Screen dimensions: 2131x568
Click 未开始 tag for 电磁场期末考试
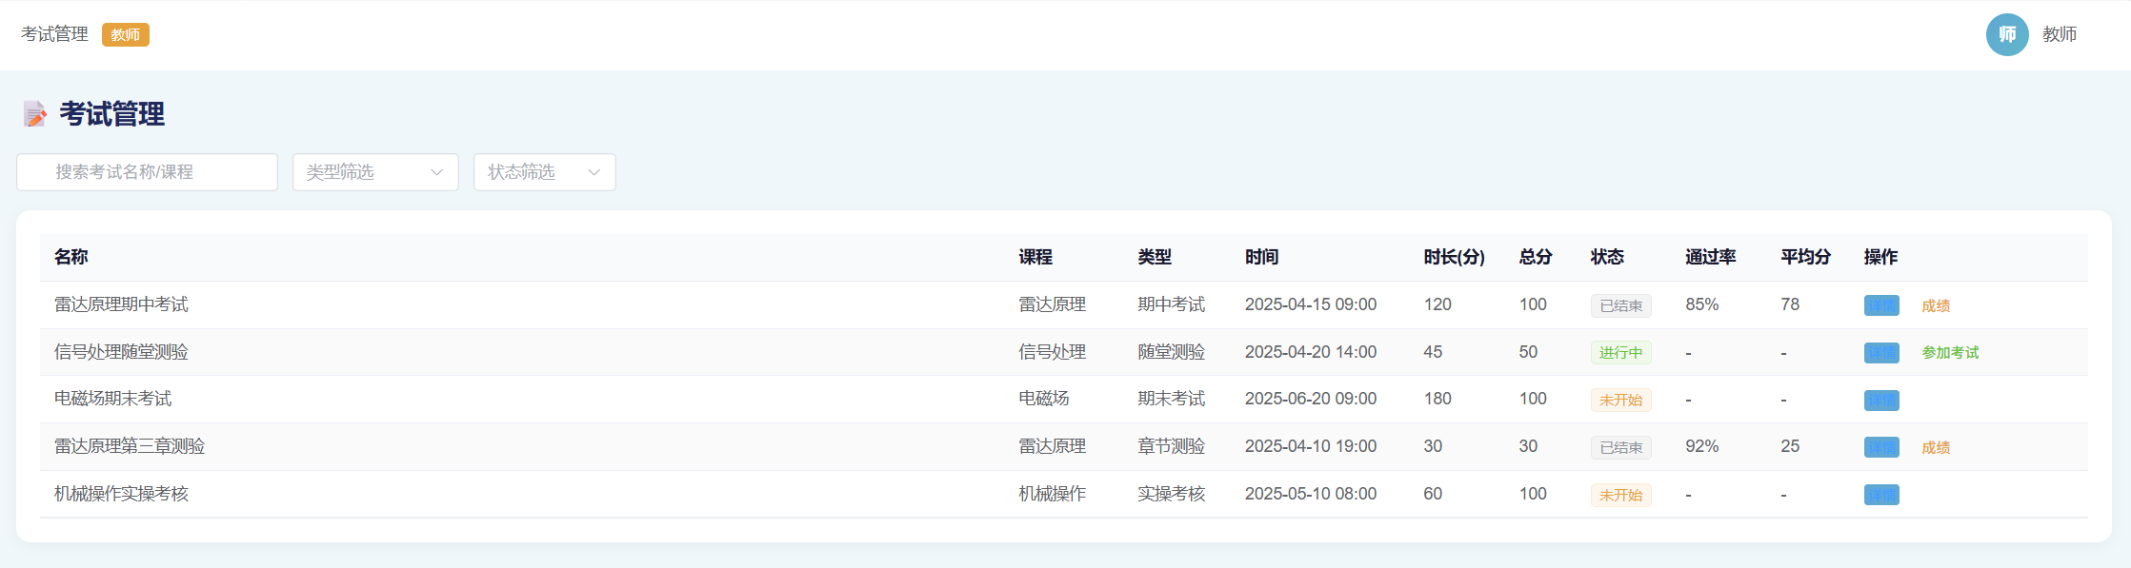(1619, 401)
